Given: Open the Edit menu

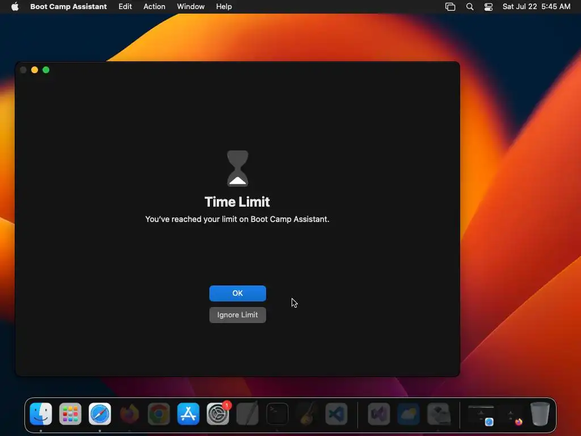Looking at the screenshot, I should 125,7.
